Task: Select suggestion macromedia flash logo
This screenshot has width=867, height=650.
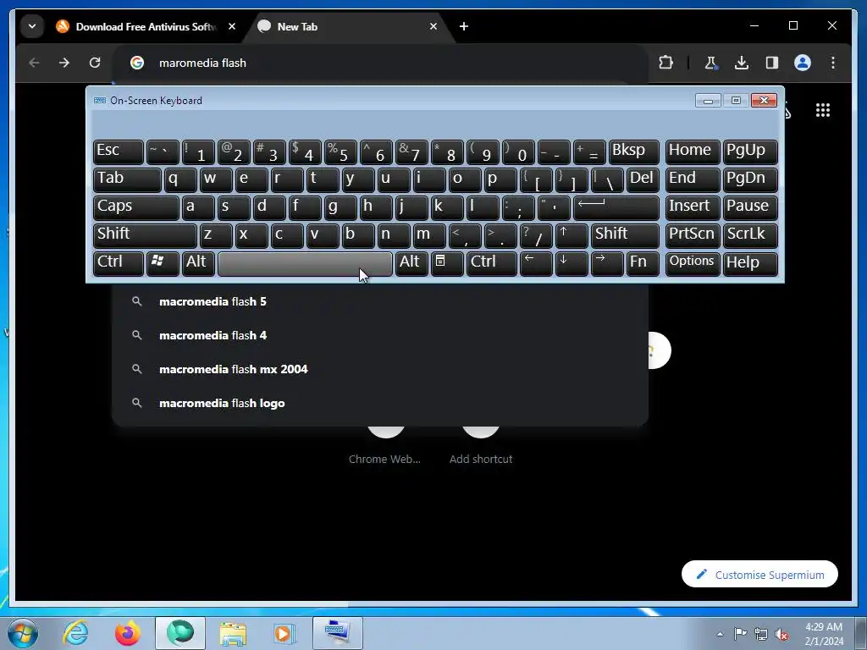Action: tap(380, 404)
